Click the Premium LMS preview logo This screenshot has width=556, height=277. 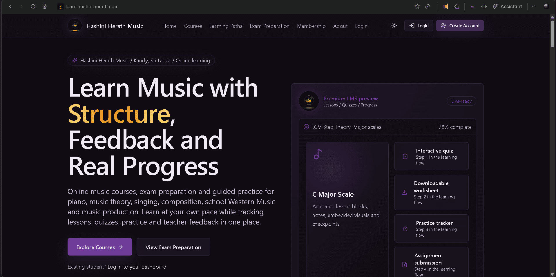309,101
